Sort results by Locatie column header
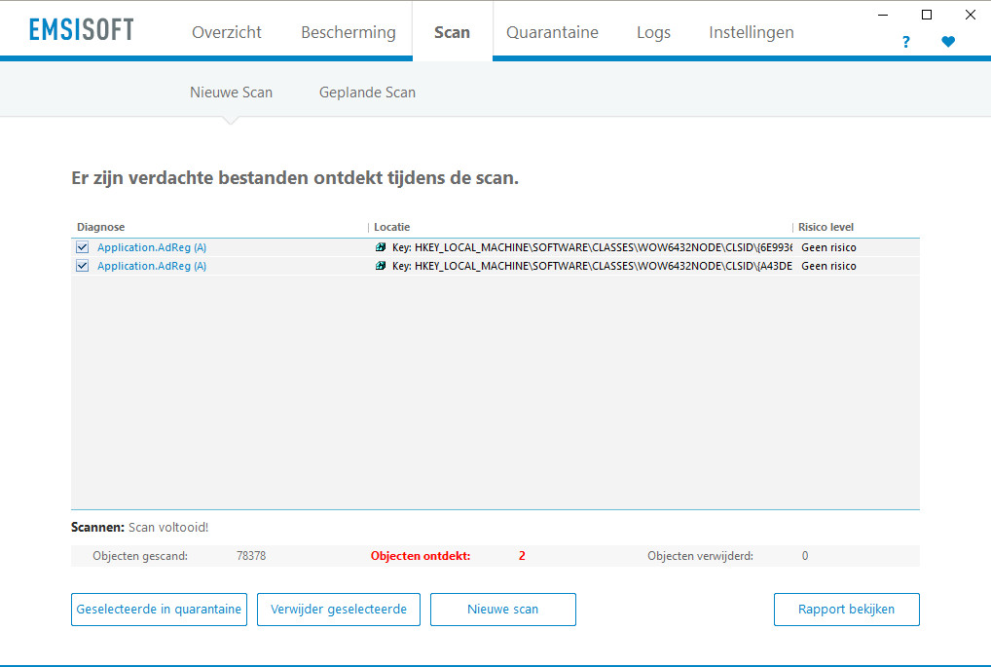Screen dimensions: 991x667 click(392, 227)
